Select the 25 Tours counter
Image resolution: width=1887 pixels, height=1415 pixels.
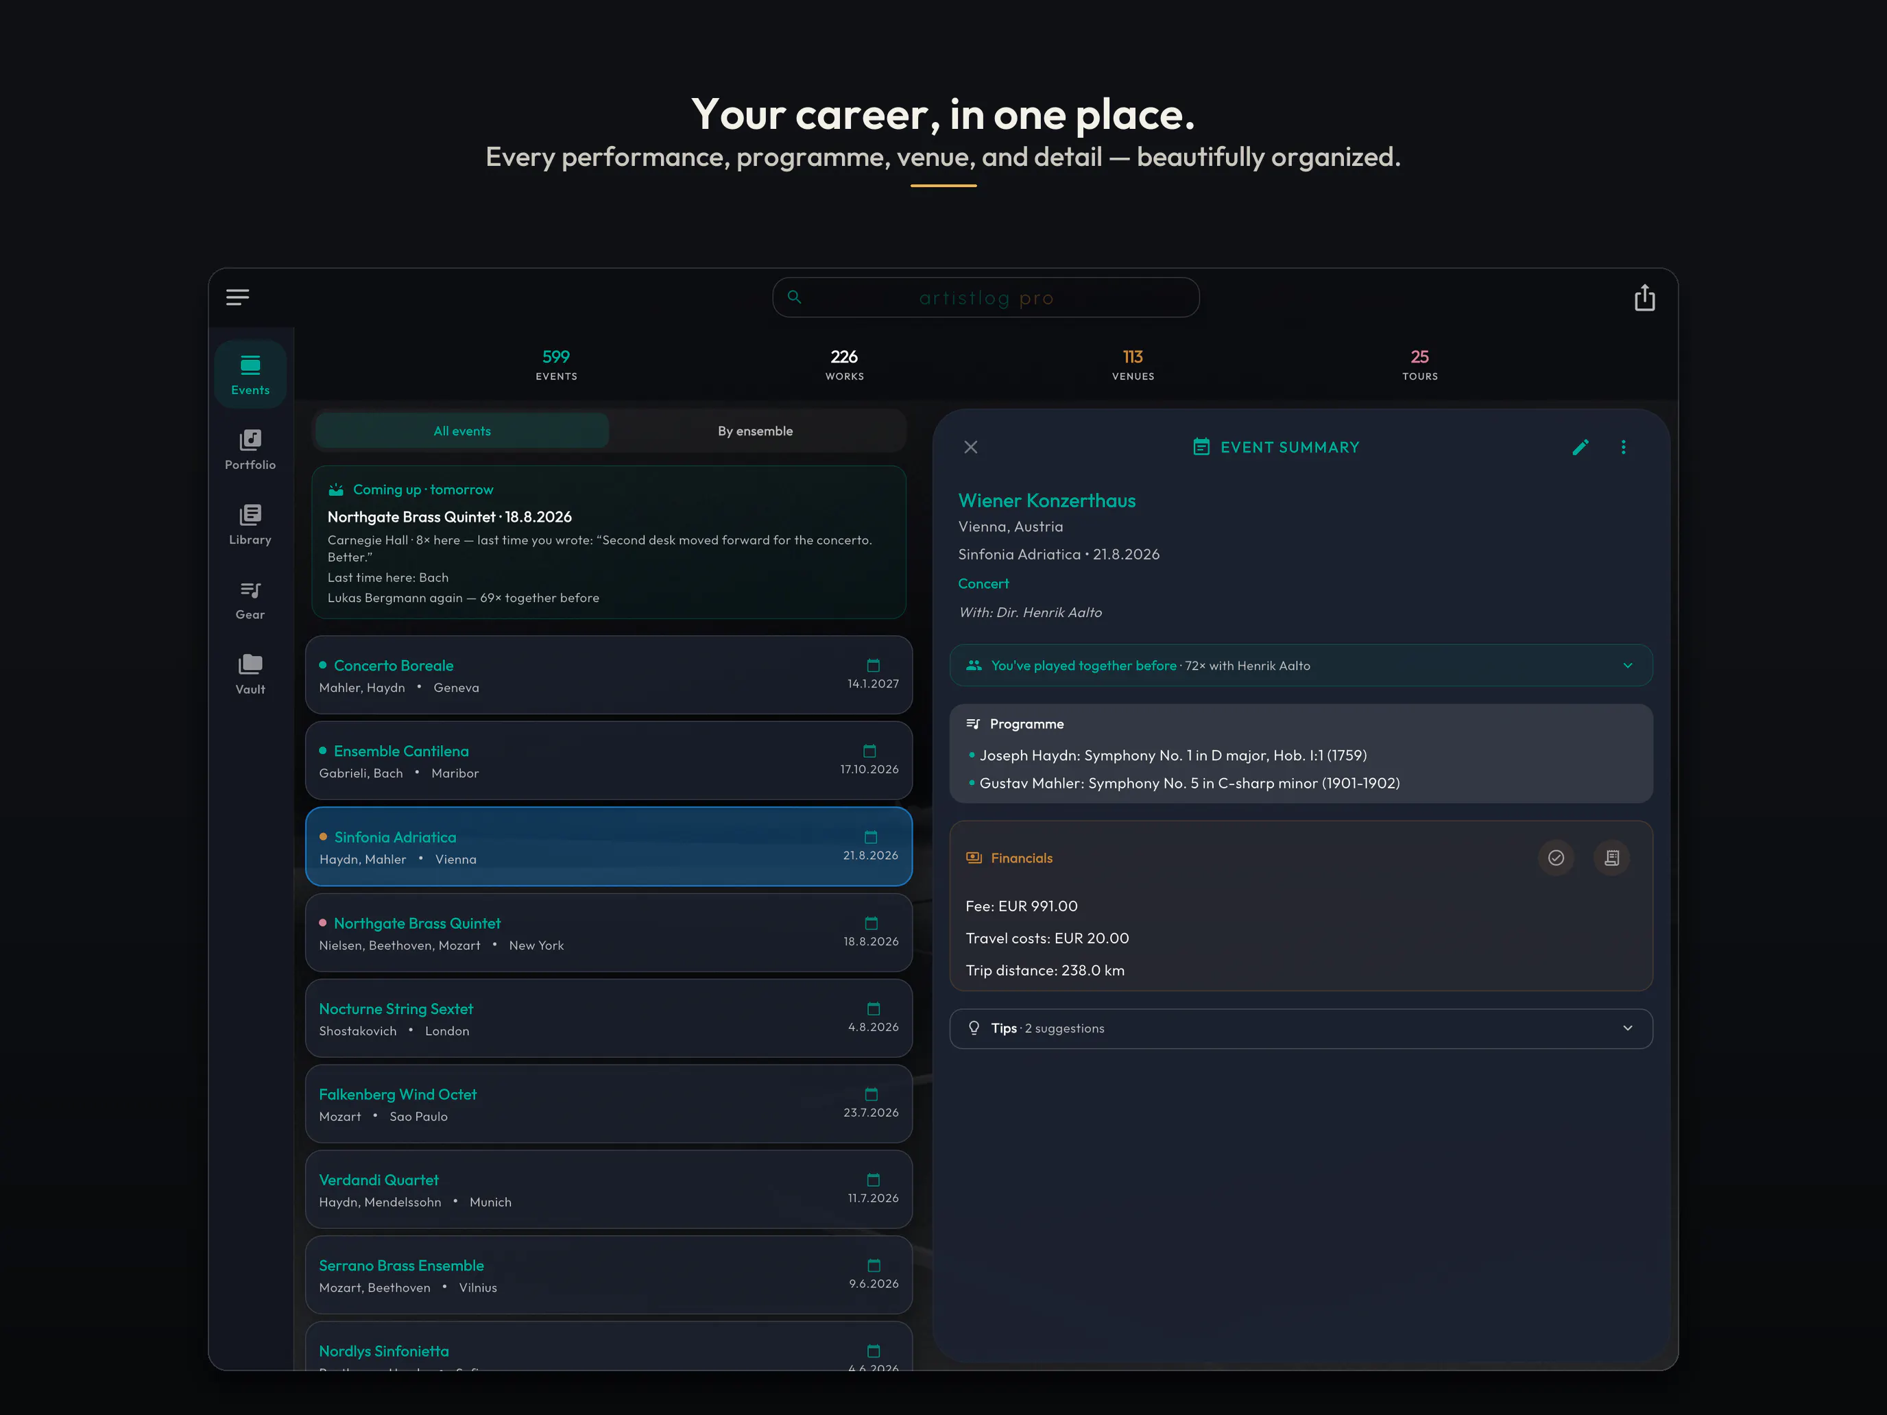[1419, 364]
